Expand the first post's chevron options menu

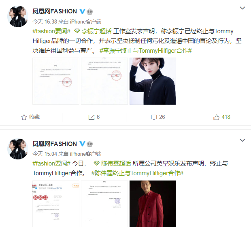pyautogui.click(x=242, y=8)
